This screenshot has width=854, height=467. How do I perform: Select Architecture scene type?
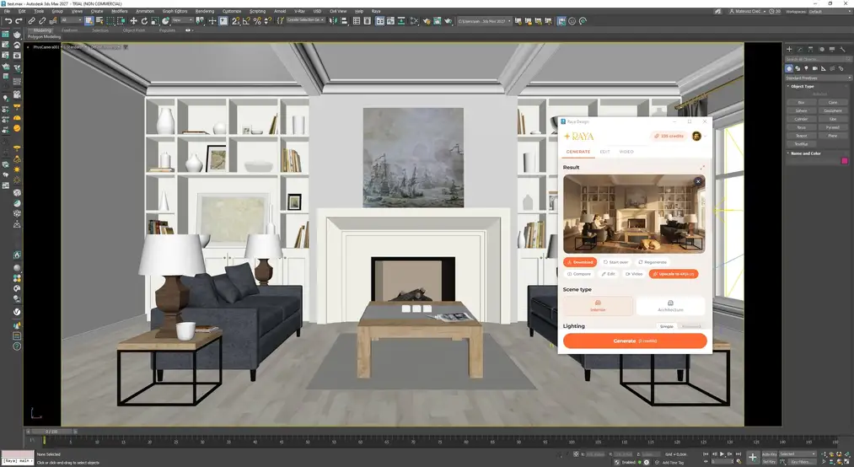[670, 306]
